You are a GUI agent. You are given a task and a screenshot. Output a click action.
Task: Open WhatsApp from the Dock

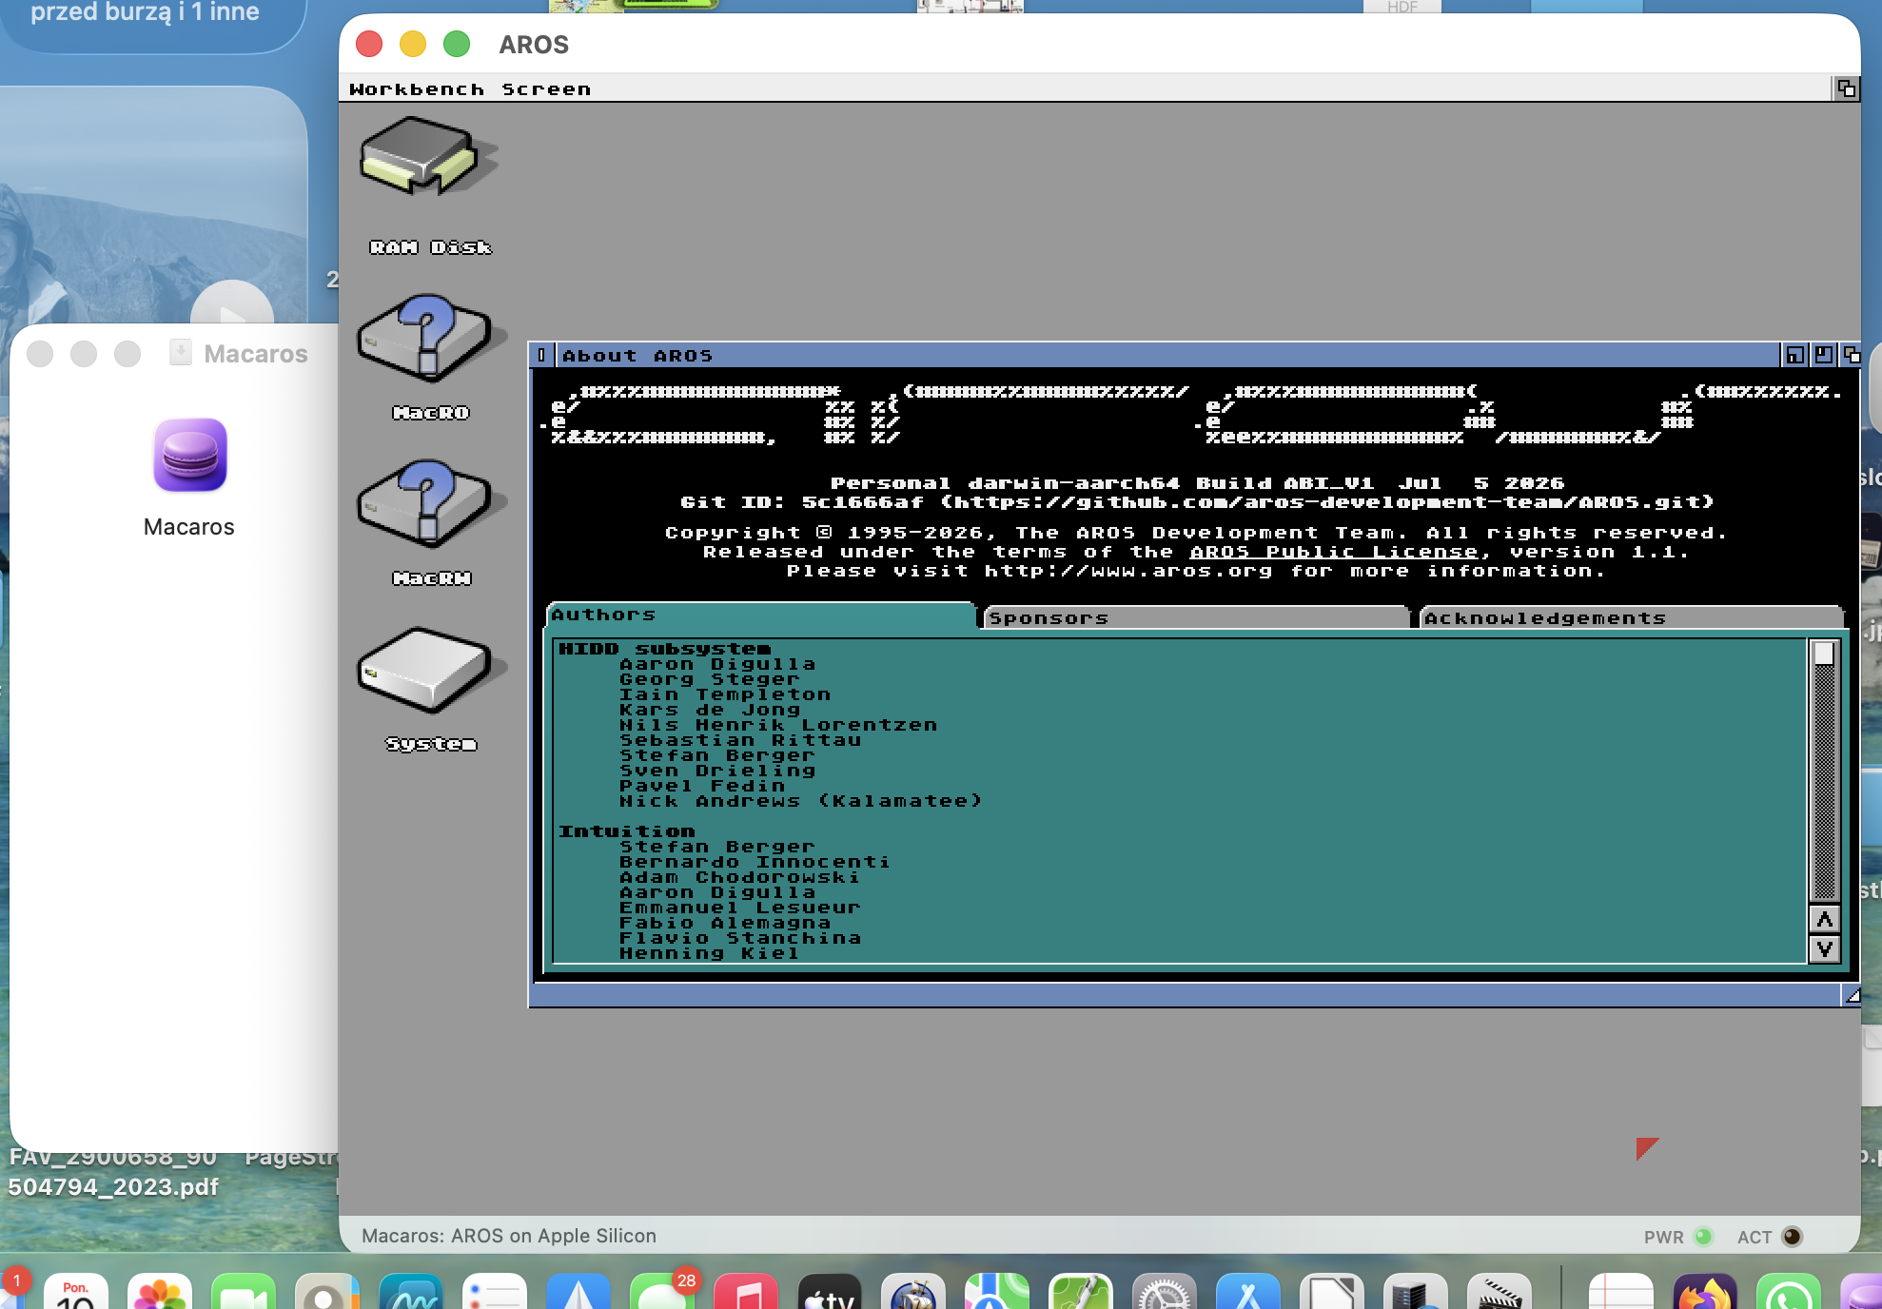1789,1291
